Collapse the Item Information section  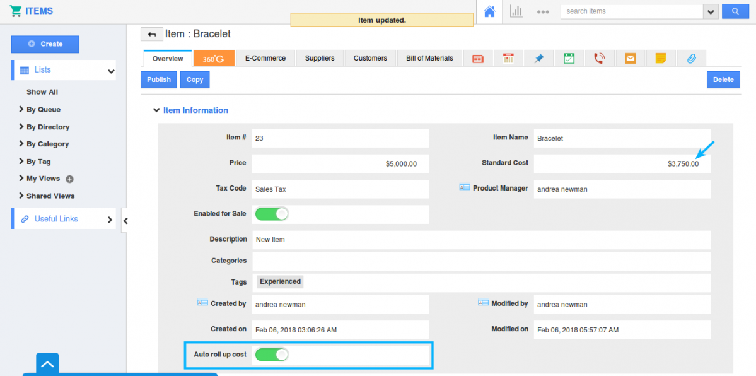(x=156, y=110)
